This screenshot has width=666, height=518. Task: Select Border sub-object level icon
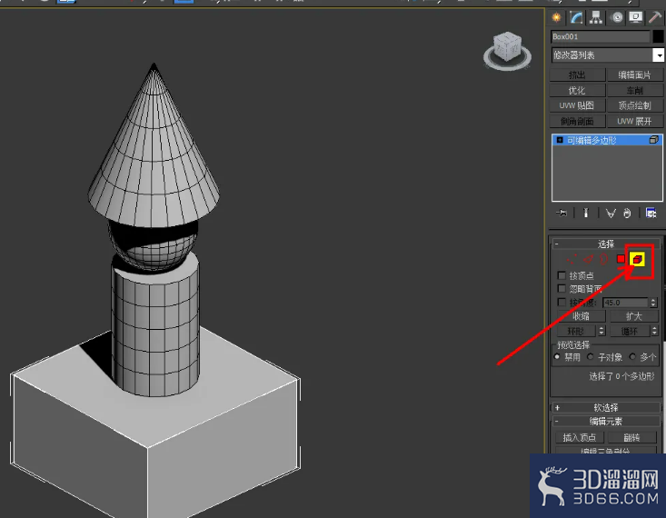tap(603, 259)
